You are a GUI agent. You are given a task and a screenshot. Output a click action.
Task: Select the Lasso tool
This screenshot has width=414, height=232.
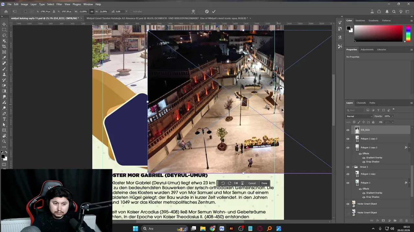point(4,35)
